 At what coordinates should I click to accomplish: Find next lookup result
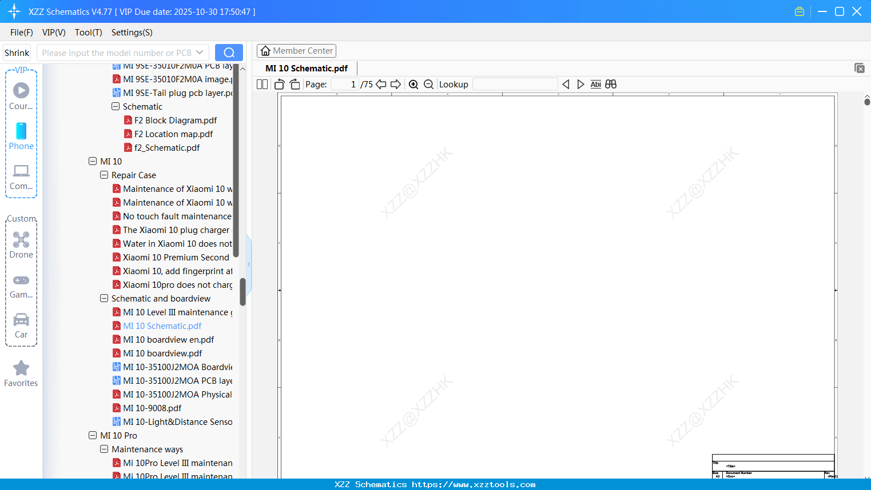580,85
